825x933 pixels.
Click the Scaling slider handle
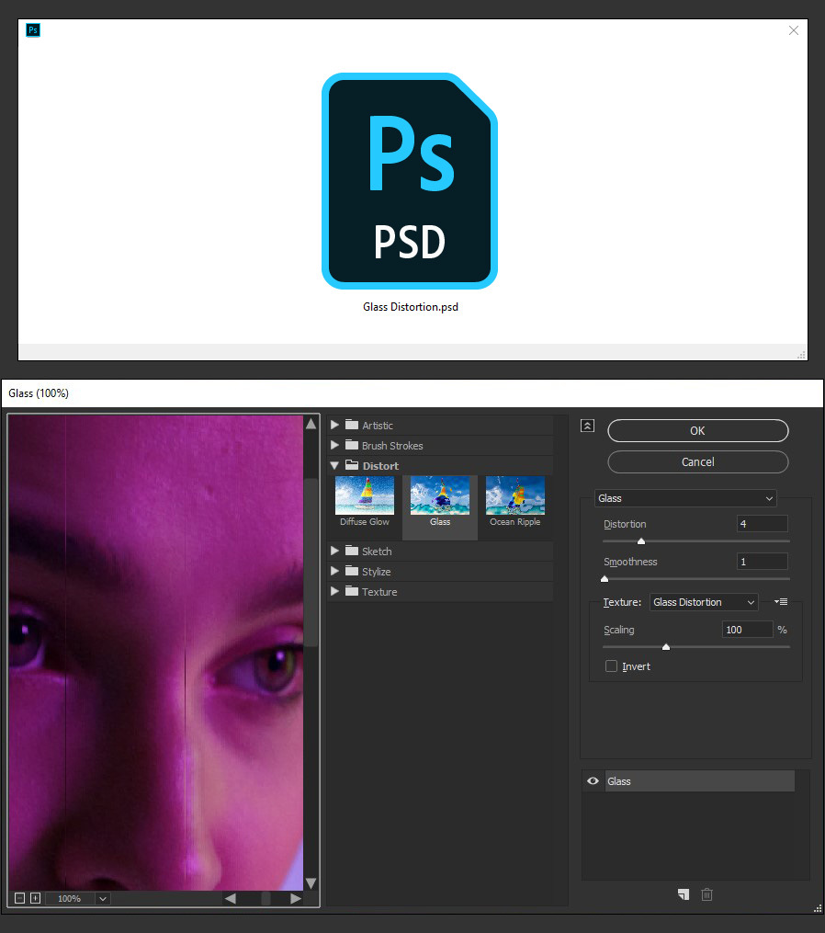pos(666,647)
